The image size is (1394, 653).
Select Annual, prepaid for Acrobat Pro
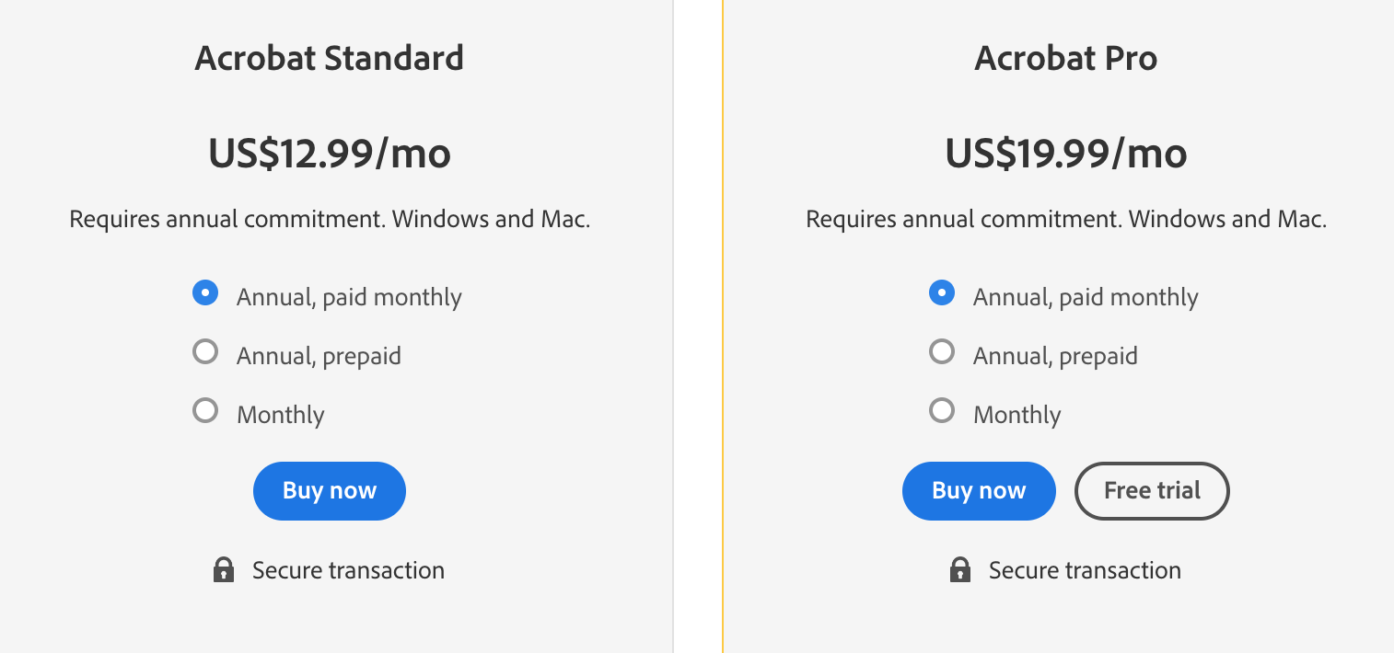(x=942, y=351)
